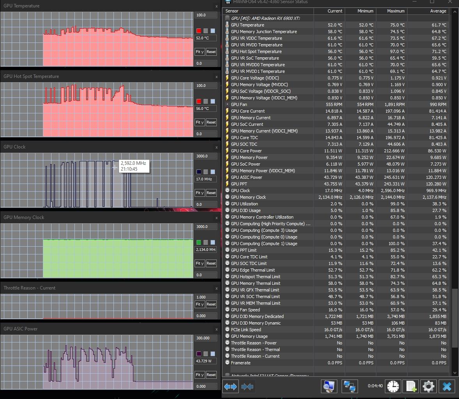Image resolution: width=459 pixels, height=399 pixels.
Task: Close the Throttle Reason - Current graph
Action: point(216,288)
